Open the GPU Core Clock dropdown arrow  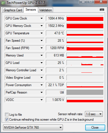[x=41, y=18]
